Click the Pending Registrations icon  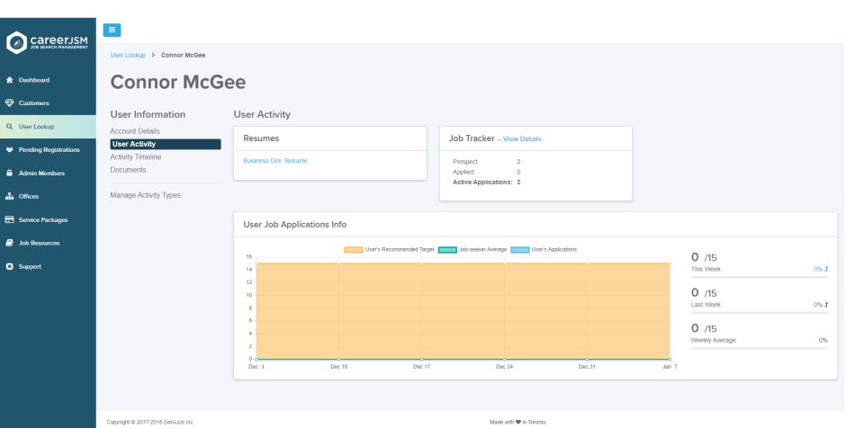click(9, 150)
